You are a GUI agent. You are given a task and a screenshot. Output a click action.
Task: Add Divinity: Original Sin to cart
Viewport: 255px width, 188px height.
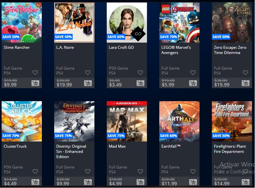click(x=88, y=182)
